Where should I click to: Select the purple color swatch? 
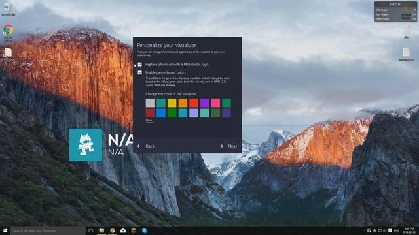pos(205,103)
